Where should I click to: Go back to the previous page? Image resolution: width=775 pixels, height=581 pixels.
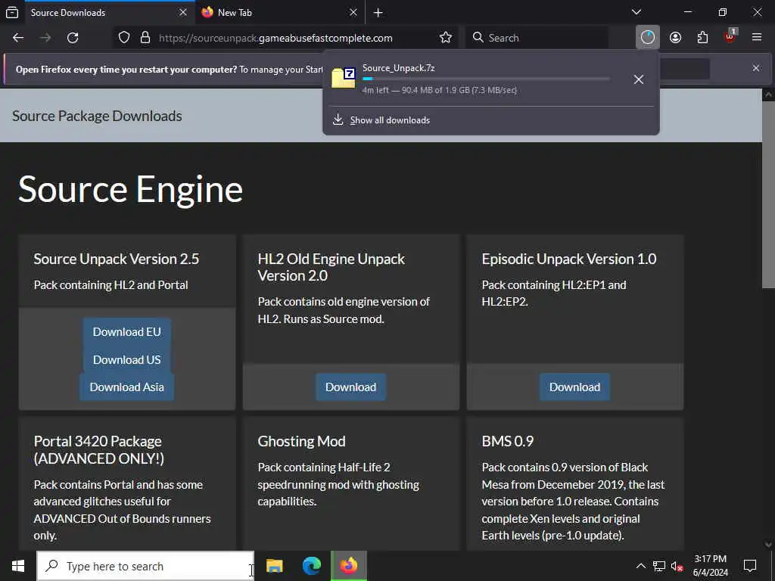pyautogui.click(x=18, y=38)
